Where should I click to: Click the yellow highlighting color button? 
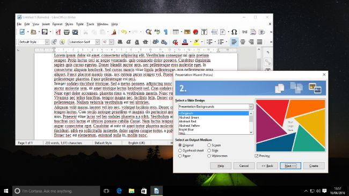[x=196, y=42]
